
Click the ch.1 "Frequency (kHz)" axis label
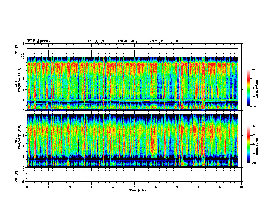[19, 80]
